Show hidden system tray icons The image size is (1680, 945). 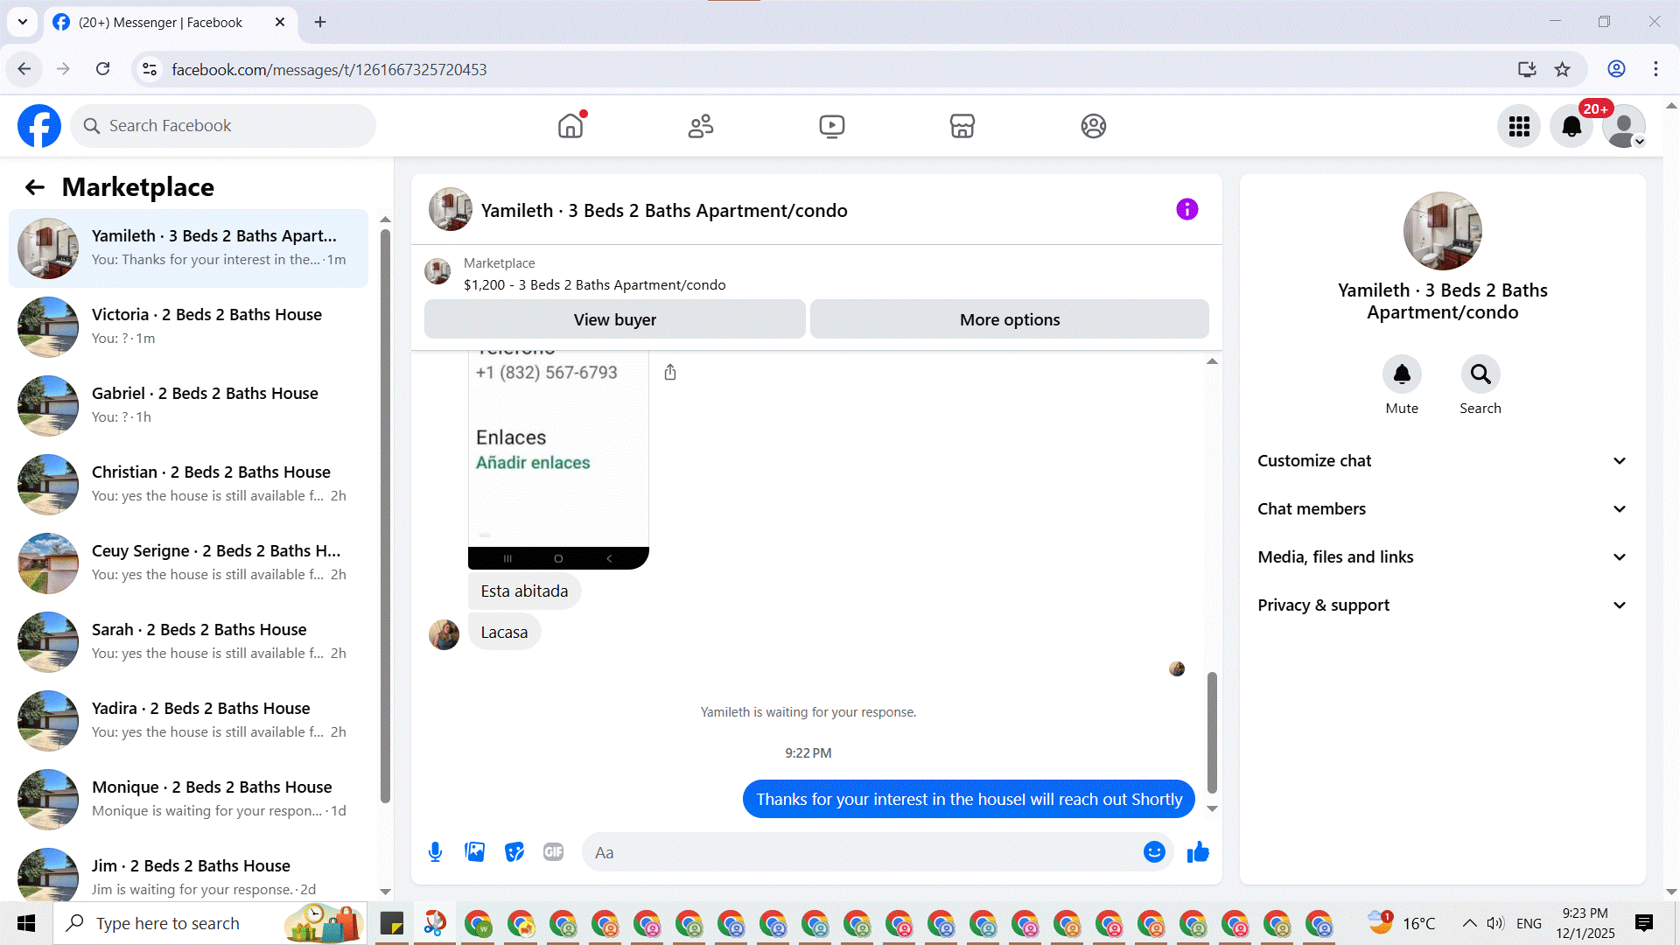1470,923
